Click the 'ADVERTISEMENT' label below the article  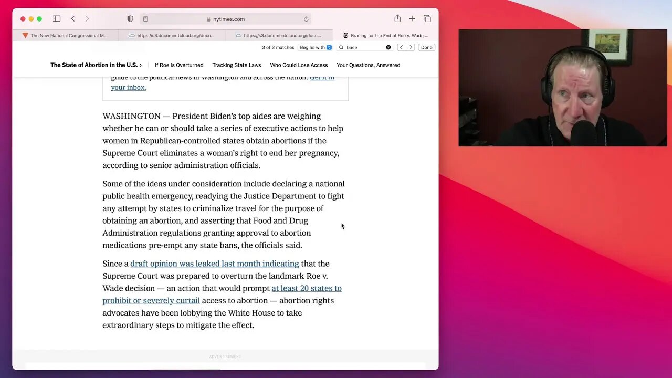pos(225,356)
